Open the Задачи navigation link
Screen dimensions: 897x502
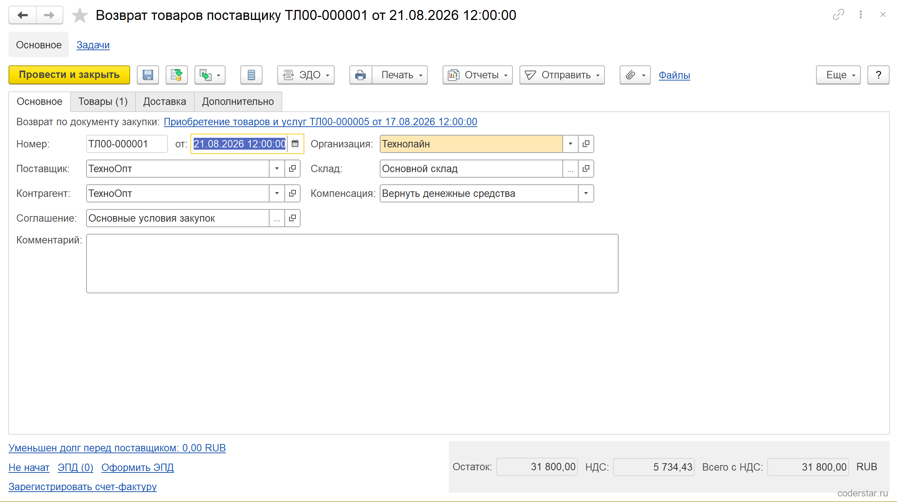(93, 45)
